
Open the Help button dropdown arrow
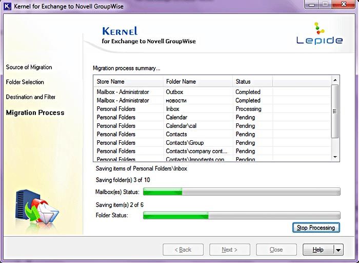(338, 250)
